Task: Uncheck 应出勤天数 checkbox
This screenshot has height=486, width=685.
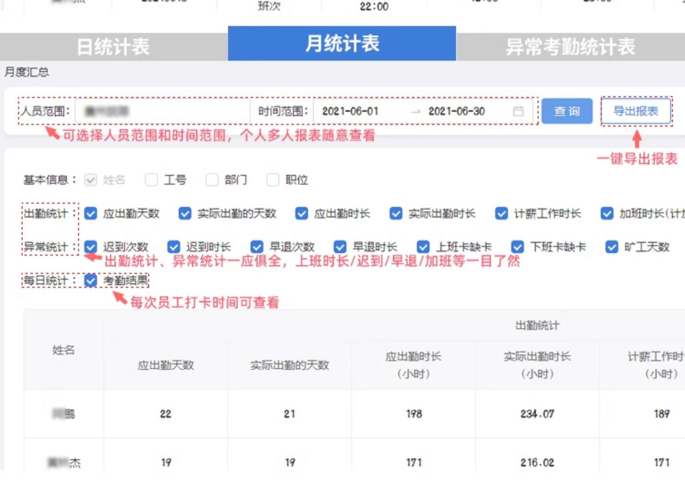Action: click(91, 214)
